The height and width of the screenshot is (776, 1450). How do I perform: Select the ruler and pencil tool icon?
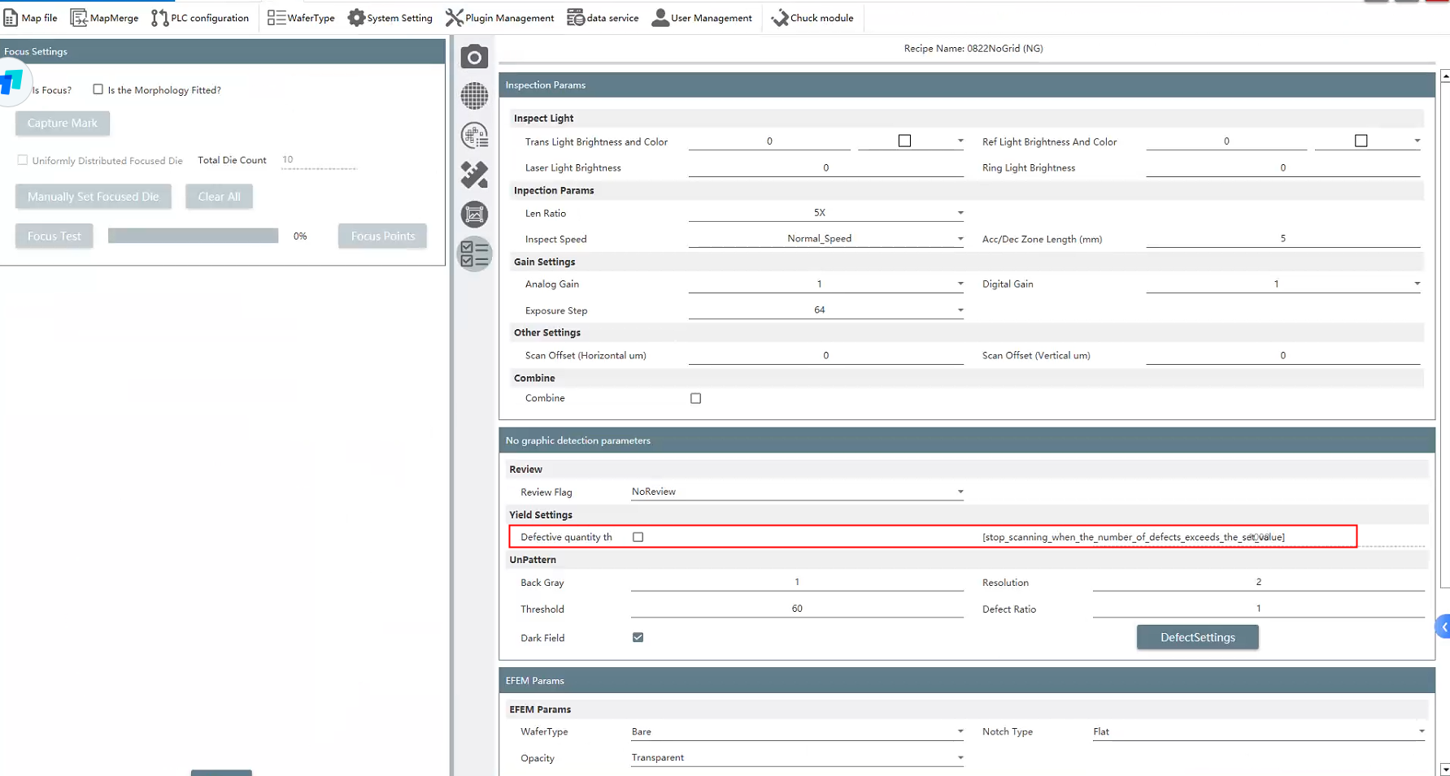coord(474,175)
